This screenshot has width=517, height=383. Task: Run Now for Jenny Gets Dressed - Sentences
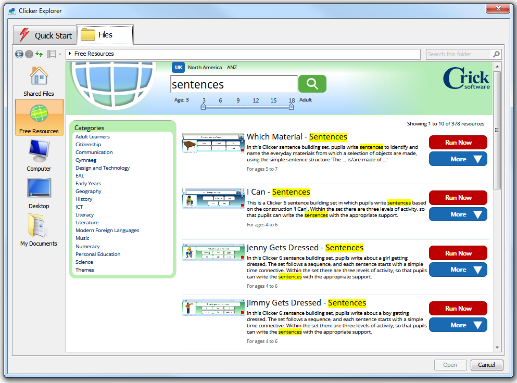click(x=458, y=253)
